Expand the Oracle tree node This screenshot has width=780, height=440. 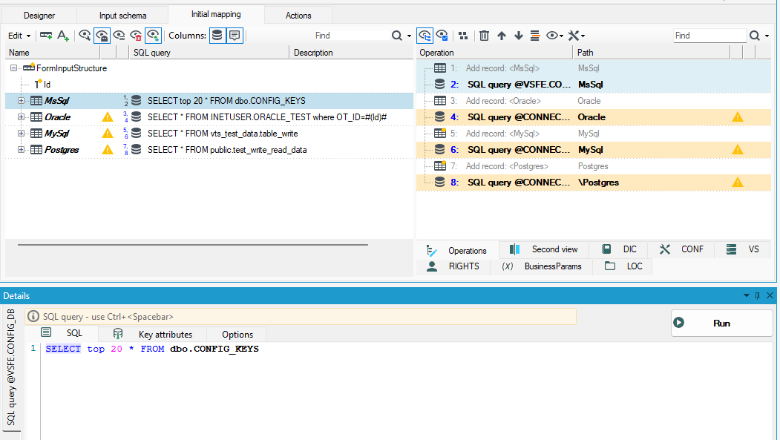click(21, 117)
